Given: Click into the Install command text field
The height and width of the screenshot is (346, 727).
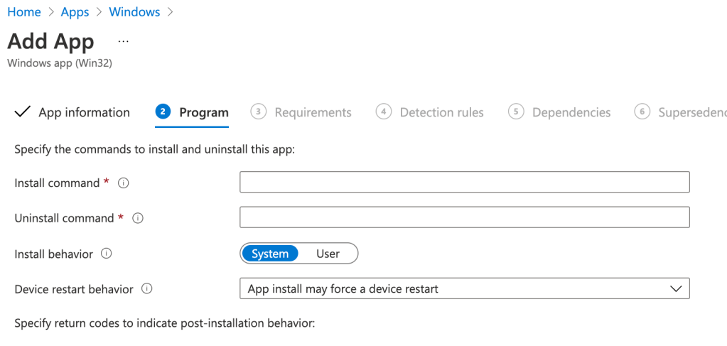Looking at the screenshot, I should pos(464,183).
